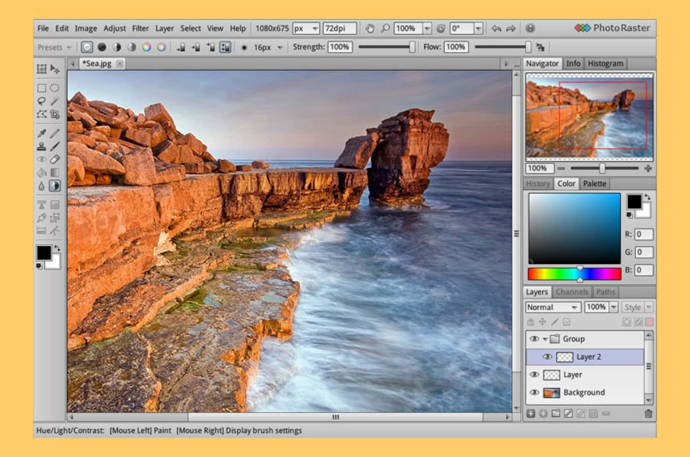Open the rotation angle dropdown
This screenshot has height=457, width=690.
[x=478, y=28]
